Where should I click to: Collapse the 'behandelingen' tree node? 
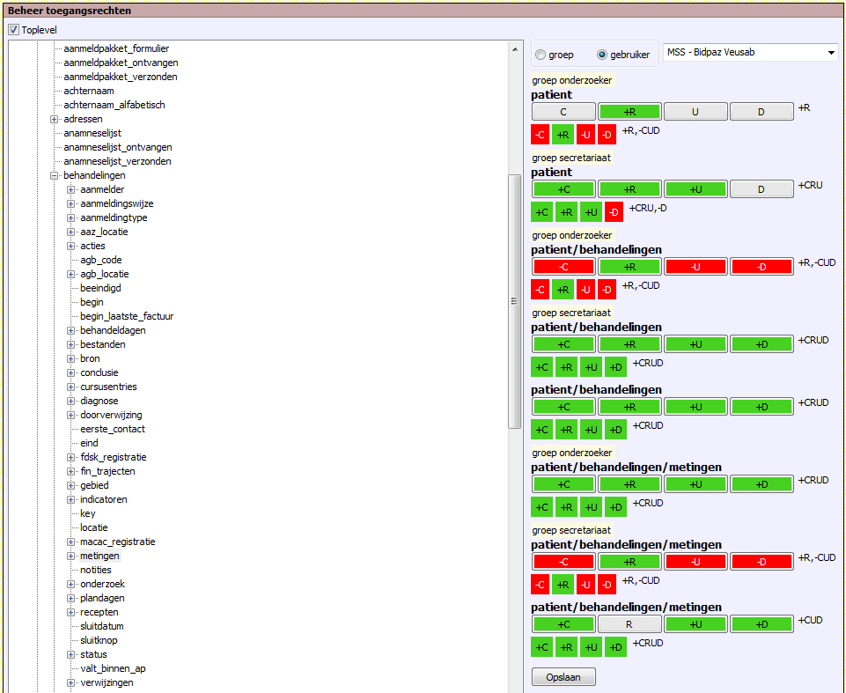coord(55,175)
